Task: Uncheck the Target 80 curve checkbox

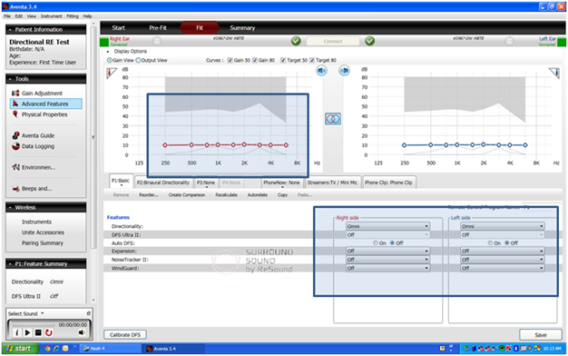Action: tap(312, 60)
